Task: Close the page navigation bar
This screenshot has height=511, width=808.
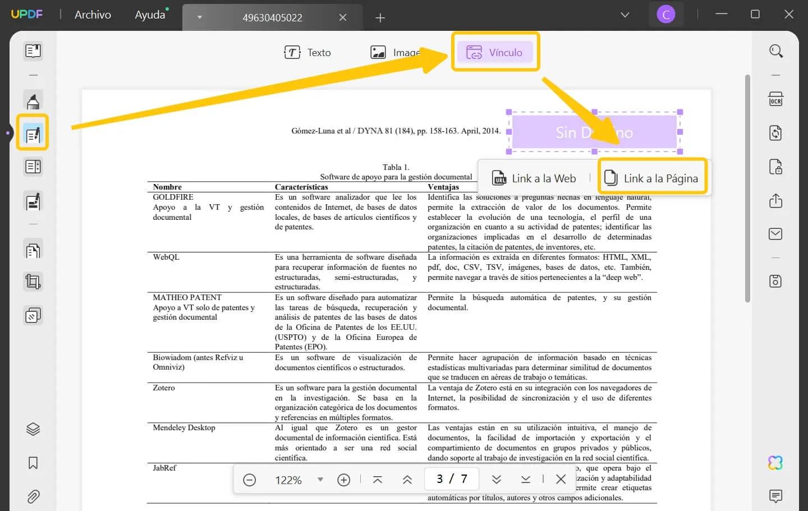Action: click(561, 479)
